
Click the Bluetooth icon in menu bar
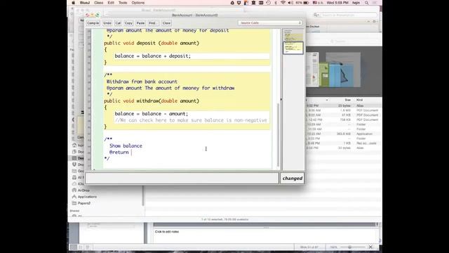tap(276, 3)
